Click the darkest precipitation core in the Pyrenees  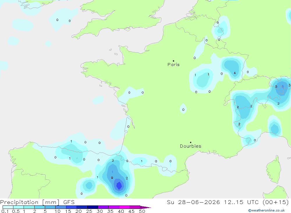point(119,186)
